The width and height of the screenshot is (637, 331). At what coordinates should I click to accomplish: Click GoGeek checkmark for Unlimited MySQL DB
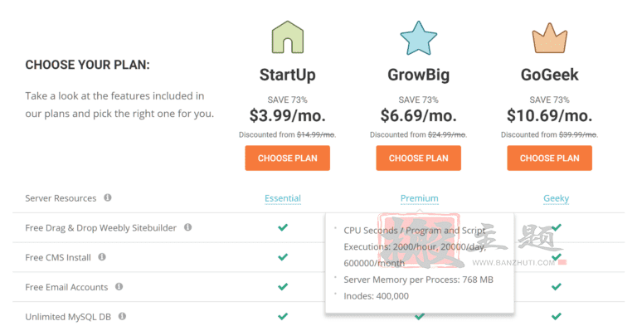pos(557,316)
